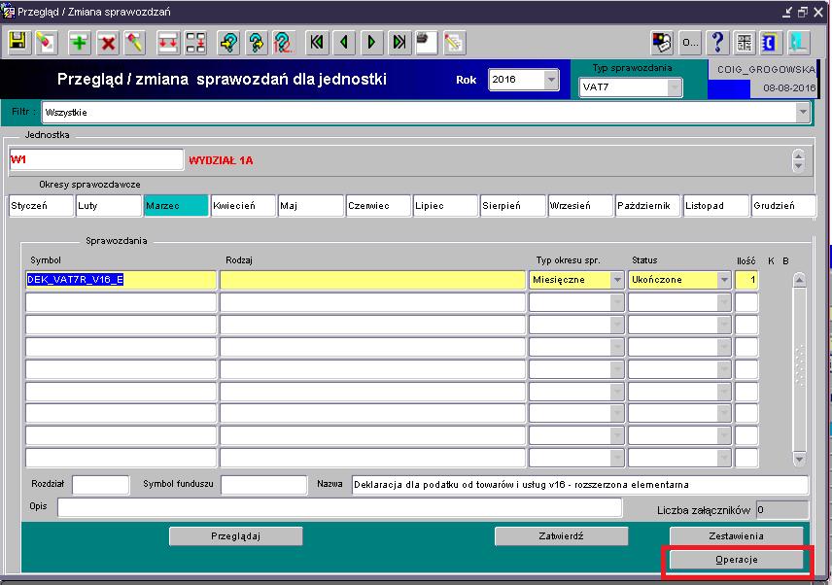This screenshot has width=832, height=585.
Task: Select the Sierpień period tab
Action: 513,206
